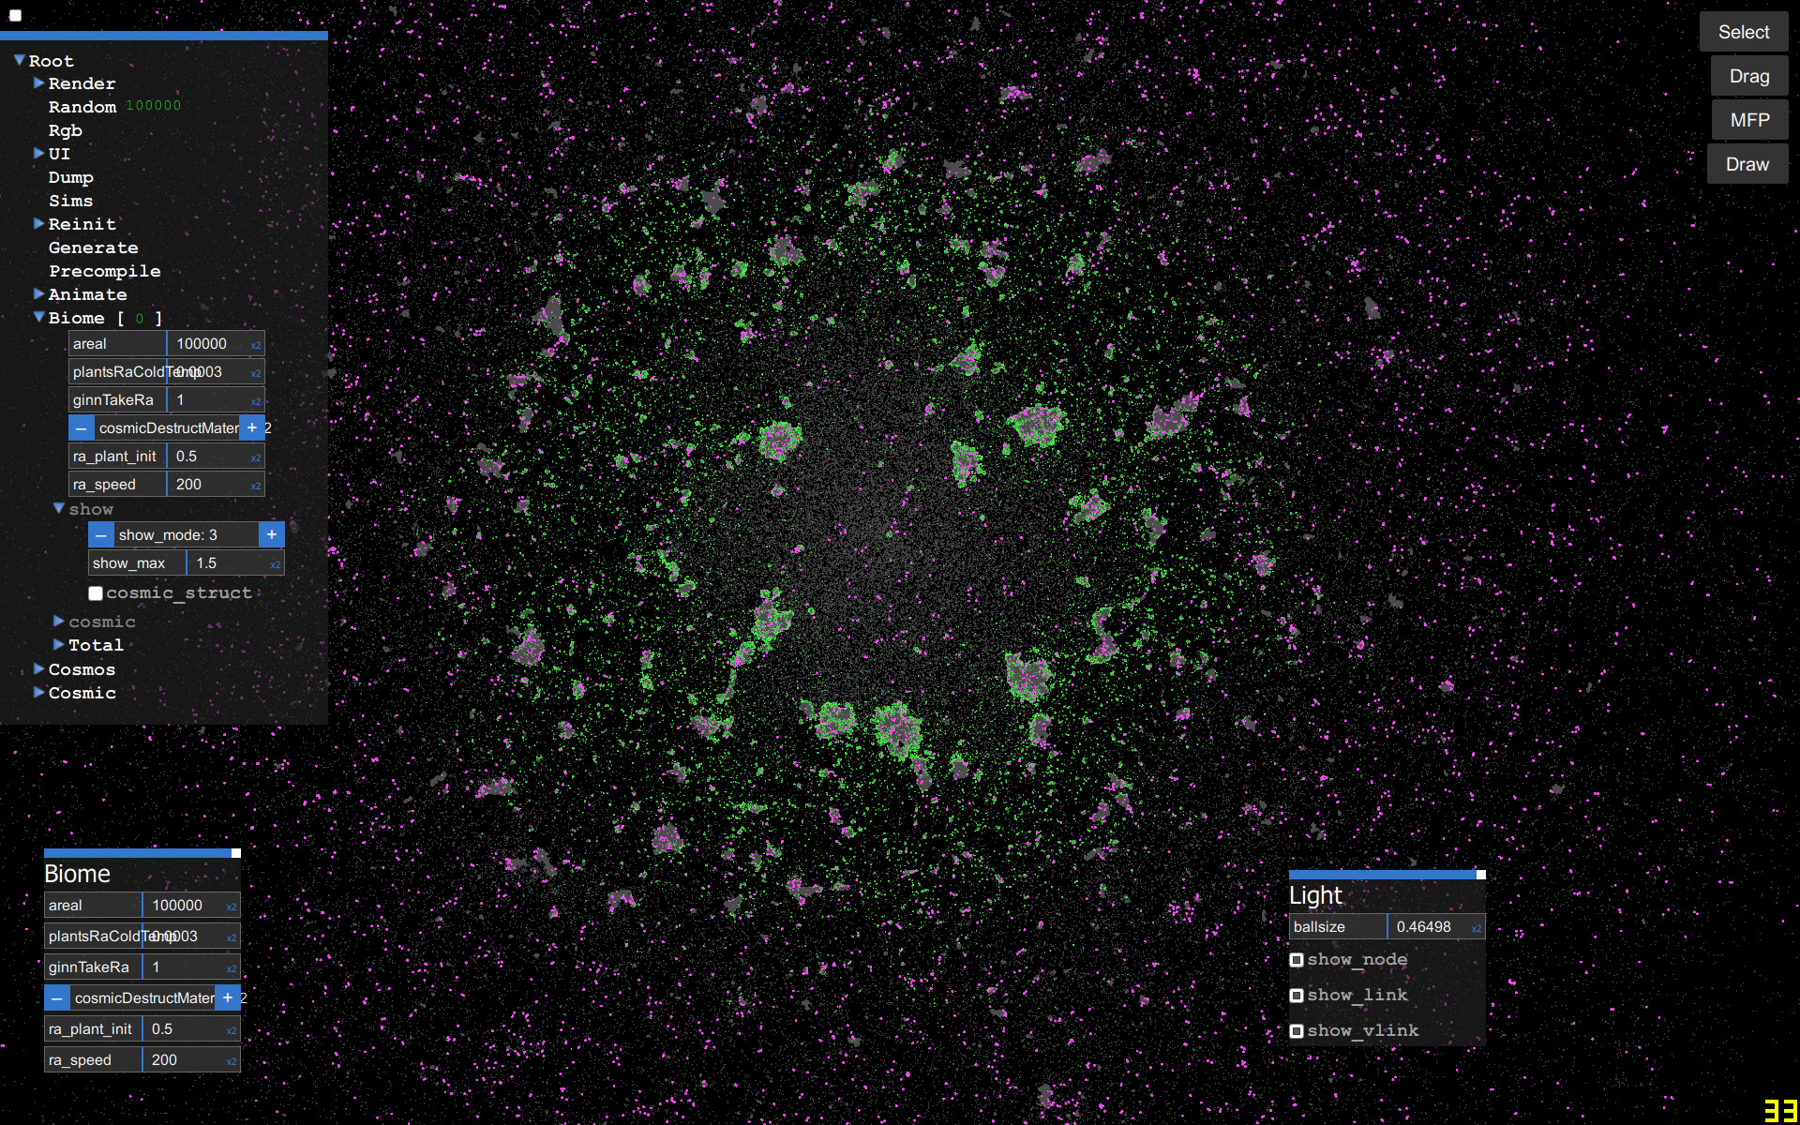The image size is (1800, 1125).
Task: Toggle the show_link checkbox in Light panel
Action: (x=1297, y=996)
